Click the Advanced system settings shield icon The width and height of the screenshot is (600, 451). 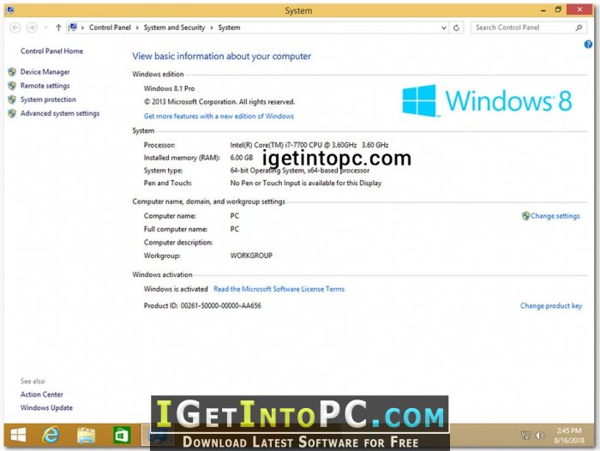pyautogui.click(x=12, y=113)
